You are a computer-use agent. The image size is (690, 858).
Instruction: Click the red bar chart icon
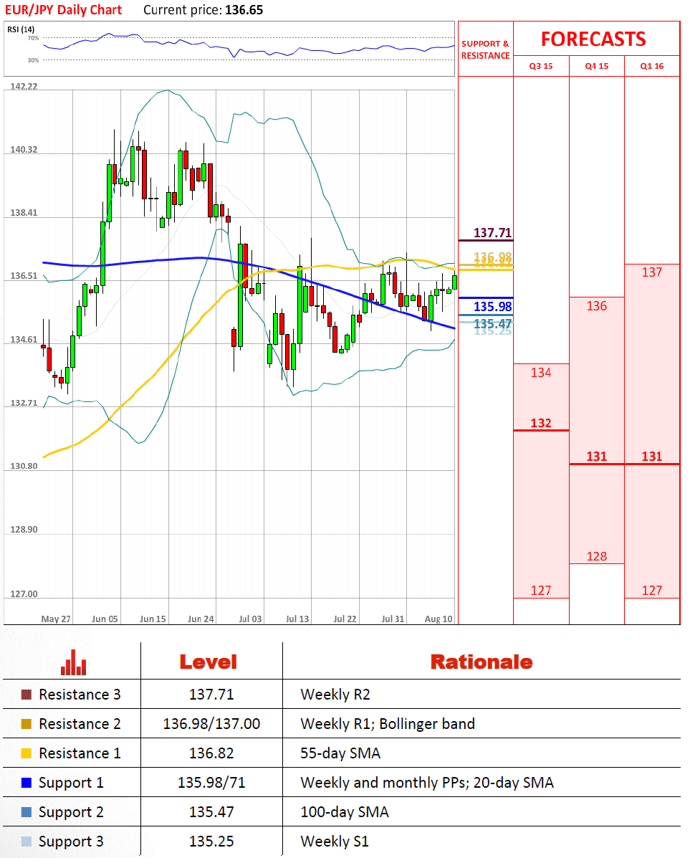click(73, 662)
